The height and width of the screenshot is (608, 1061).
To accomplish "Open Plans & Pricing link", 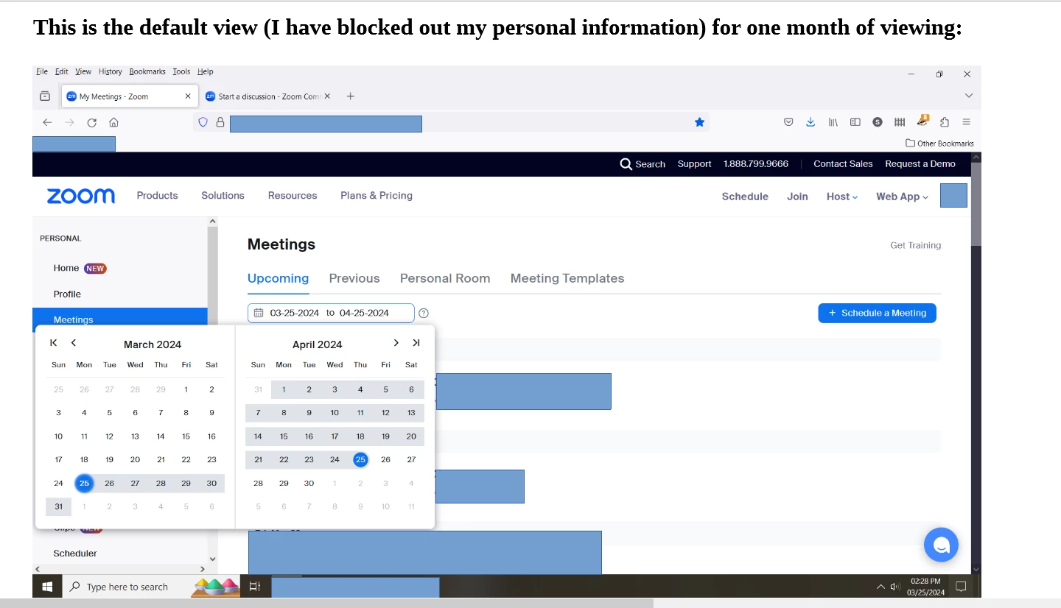I will coord(377,195).
